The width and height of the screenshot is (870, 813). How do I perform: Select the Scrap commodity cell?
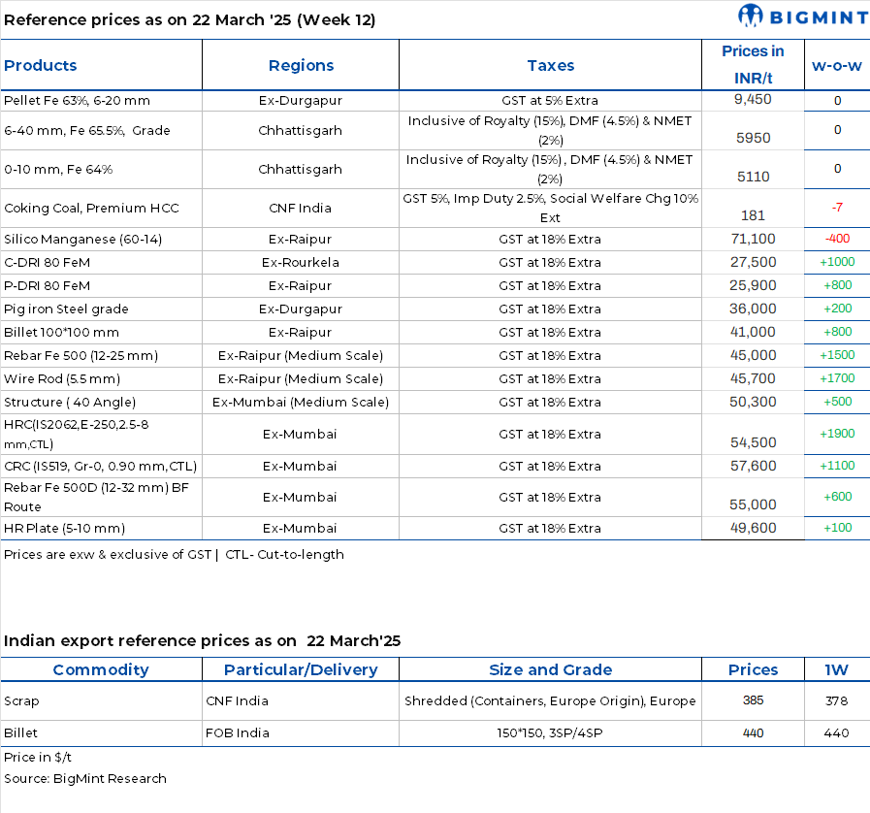click(21, 700)
